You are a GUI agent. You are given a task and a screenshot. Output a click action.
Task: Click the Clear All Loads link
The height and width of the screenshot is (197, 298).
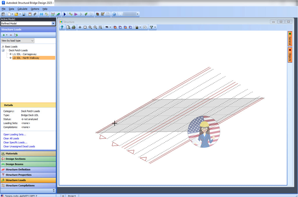point(11,138)
